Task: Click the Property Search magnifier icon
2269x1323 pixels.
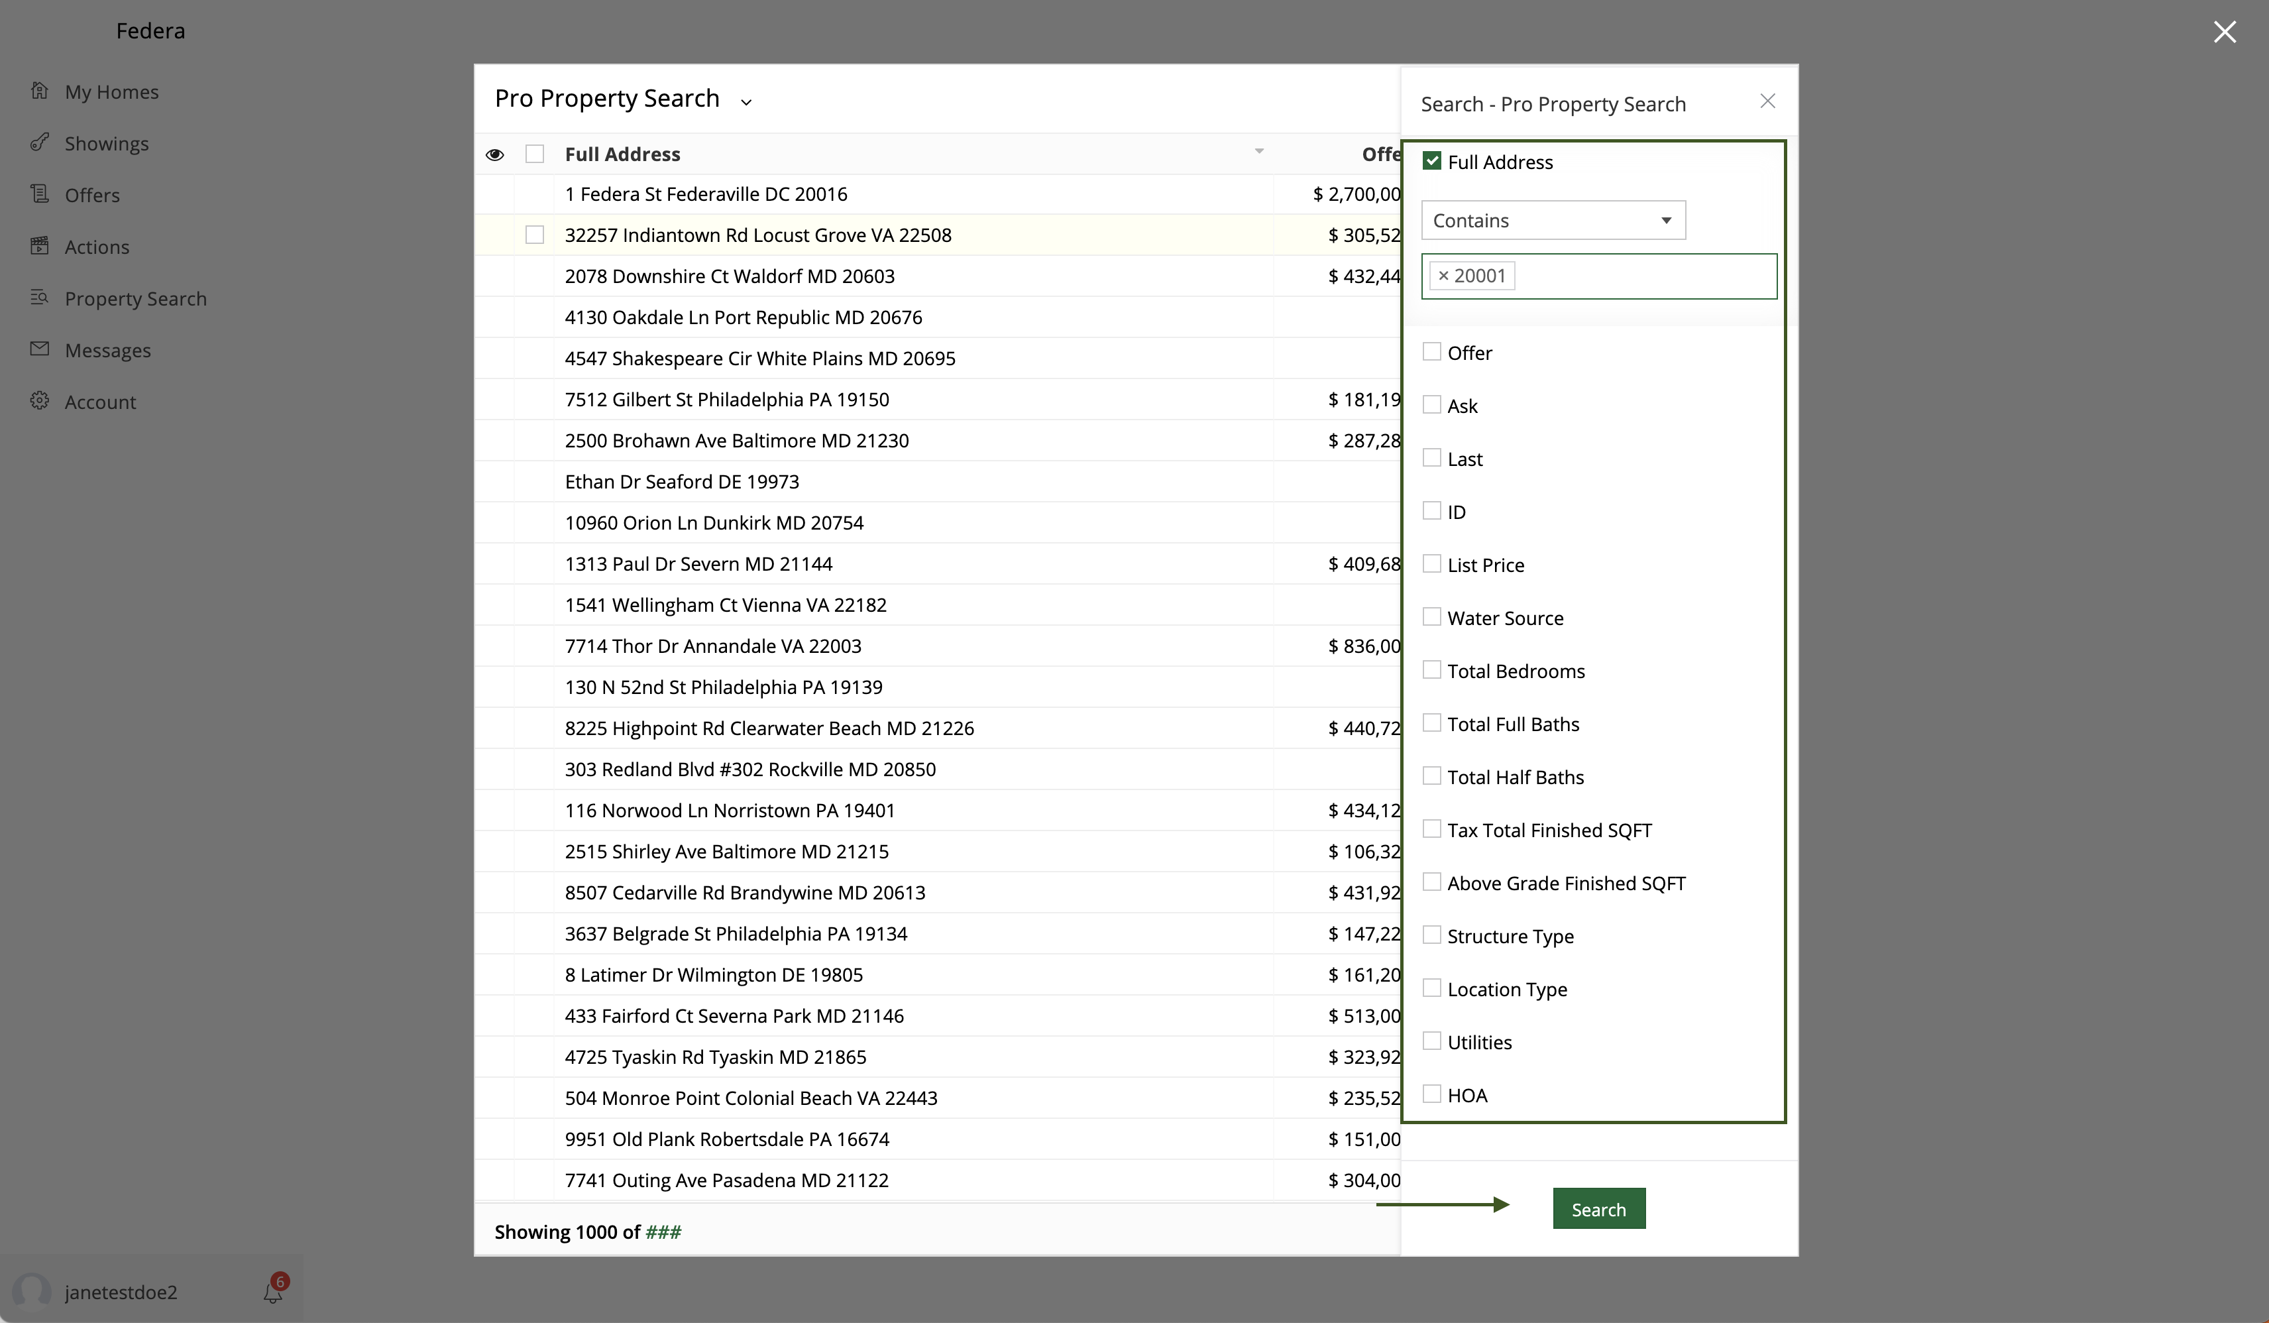Action: (38, 297)
